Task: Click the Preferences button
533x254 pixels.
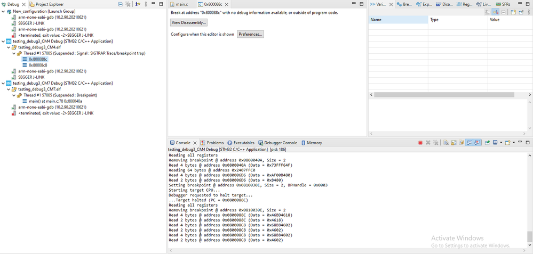Action: (251, 34)
